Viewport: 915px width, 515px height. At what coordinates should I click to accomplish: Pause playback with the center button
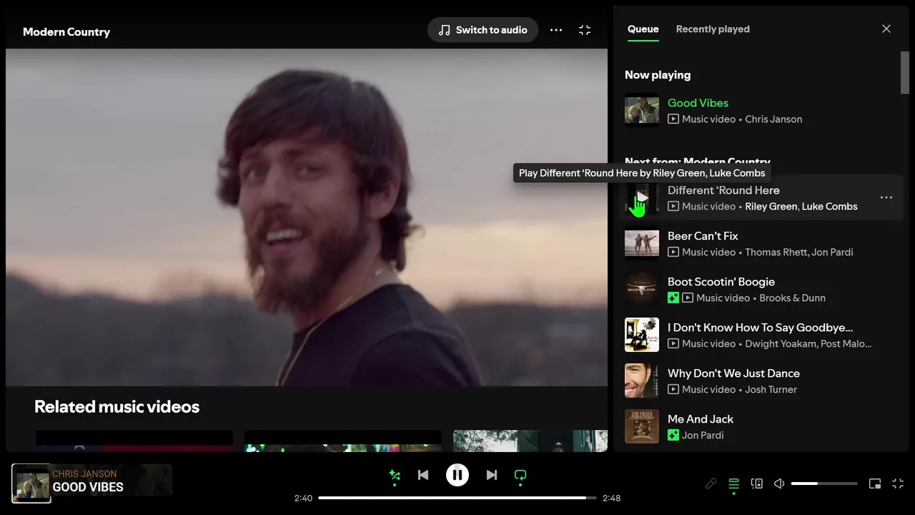tap(457, 475)
